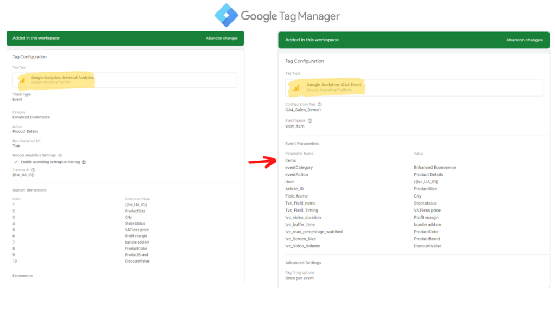The image size is (555, 312).
Task: Click the User parameter name
Action: click(289, 182)
